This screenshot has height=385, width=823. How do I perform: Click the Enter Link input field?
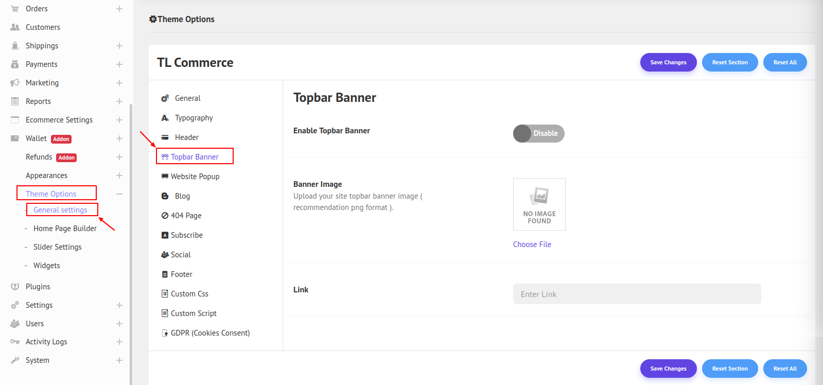637,294
